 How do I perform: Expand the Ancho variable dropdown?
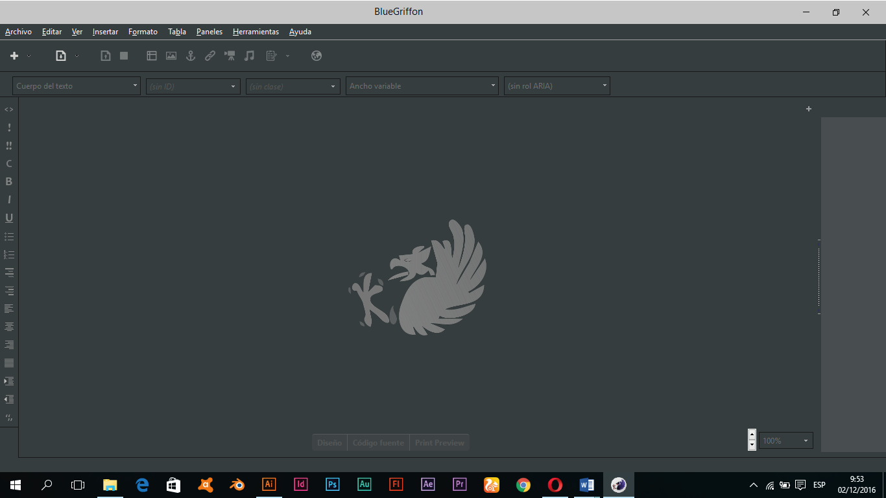tap(422, 86)
